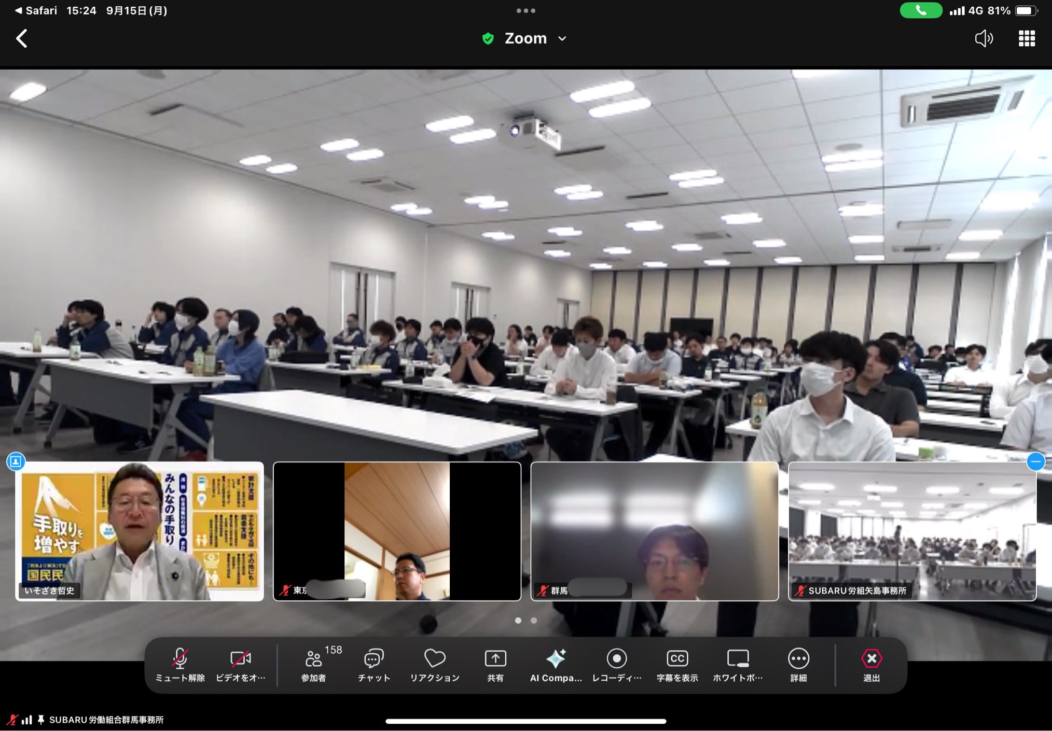Image resolution: width=1052 pixels, height=731 pixels.
Task: Open the chat panel (チャット)
Action: coord(373,664)
